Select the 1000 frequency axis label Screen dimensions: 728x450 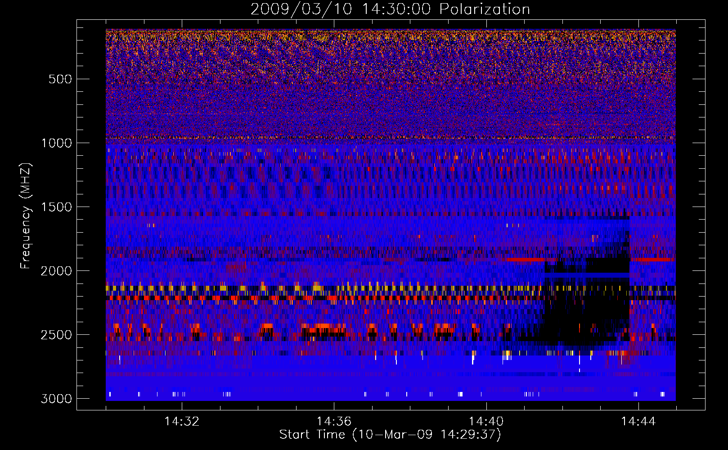point(56,143)
